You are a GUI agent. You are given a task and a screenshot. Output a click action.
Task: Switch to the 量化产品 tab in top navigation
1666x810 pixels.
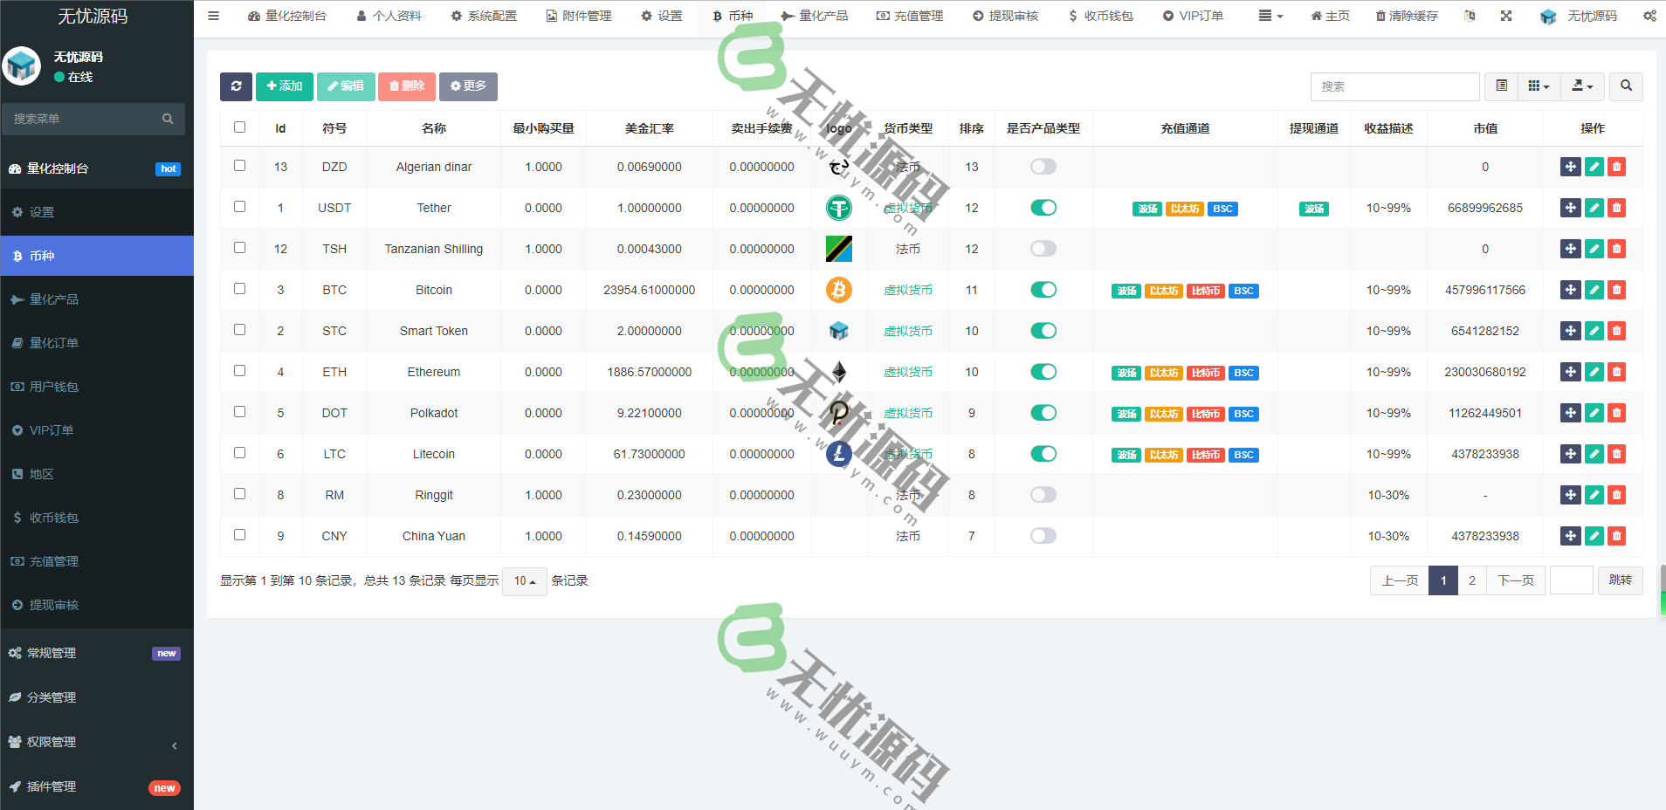pos(816,16)
